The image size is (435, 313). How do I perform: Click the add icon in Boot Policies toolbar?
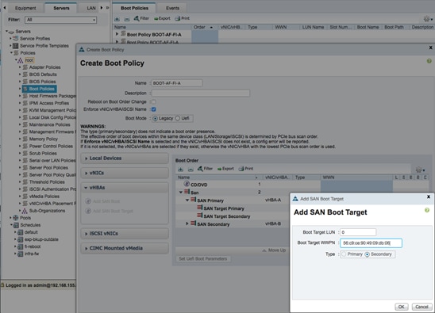pos(117,19)
